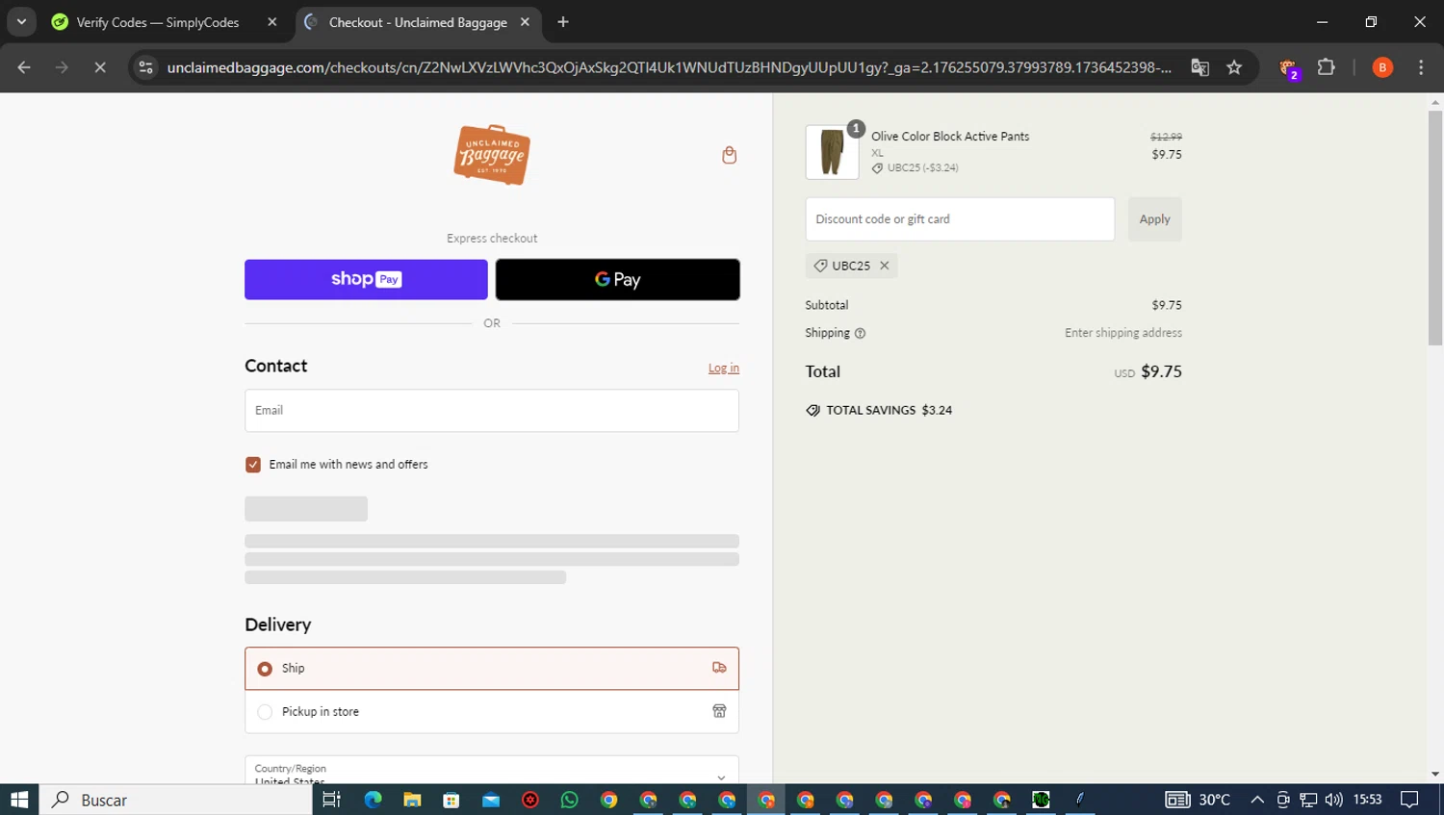
Task: Select Pickup in store delivery option
Action: [492, 712]
